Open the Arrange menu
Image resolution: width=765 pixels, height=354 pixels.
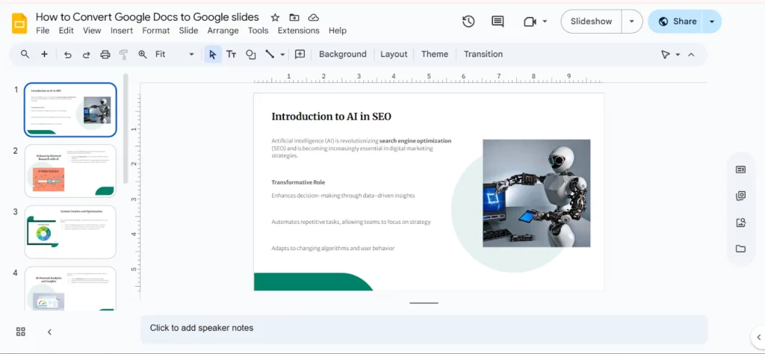[x=223, y=31]
